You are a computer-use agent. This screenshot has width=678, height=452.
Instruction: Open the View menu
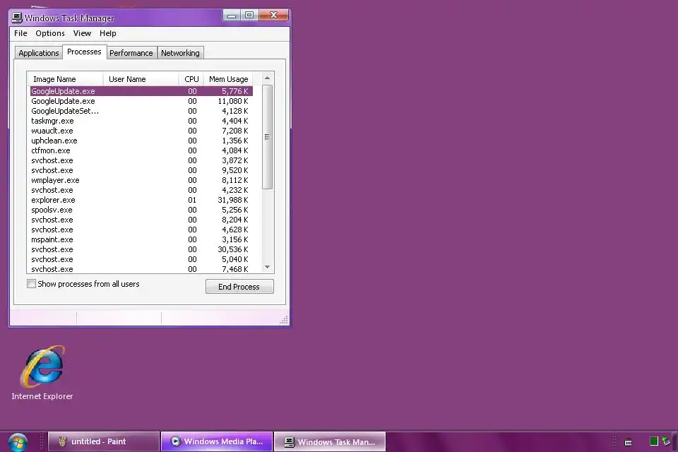(82, 33)
